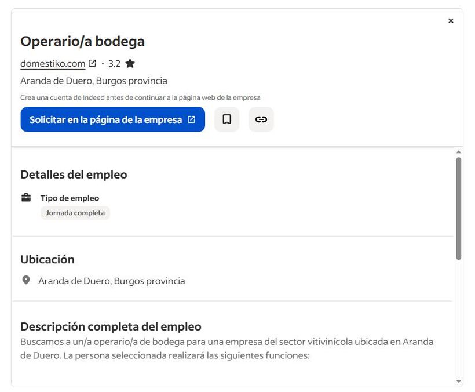Screen dimensions: 475x392
Task: Click the Descripción completa del empleo heading
Action: click(111, 326)
